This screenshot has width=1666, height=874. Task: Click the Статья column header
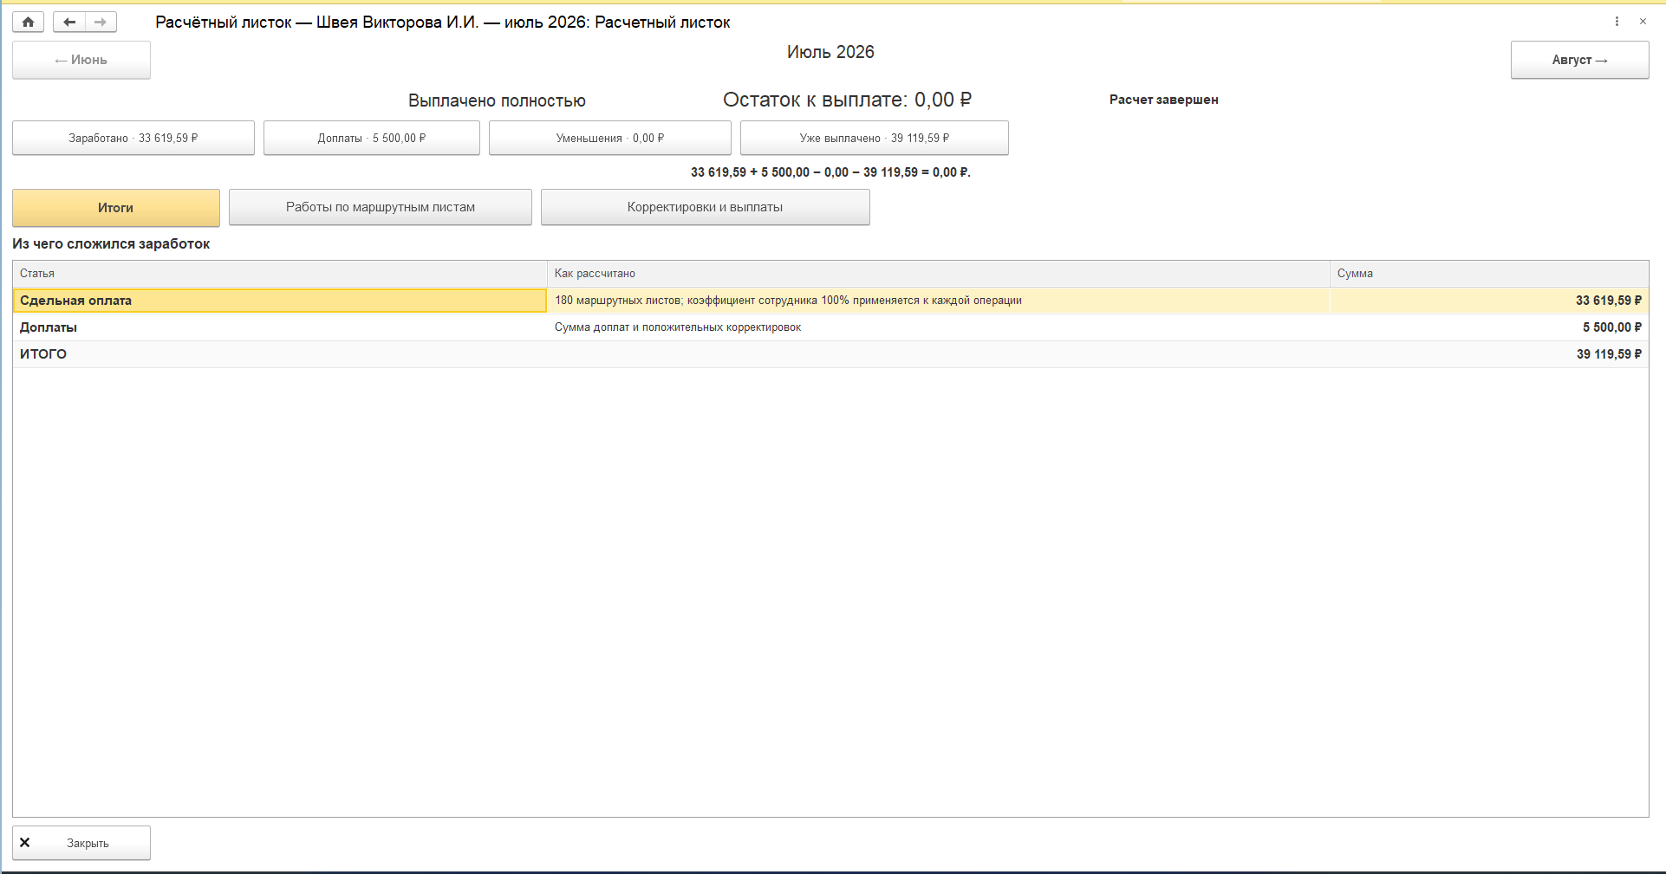pos(280,274)
